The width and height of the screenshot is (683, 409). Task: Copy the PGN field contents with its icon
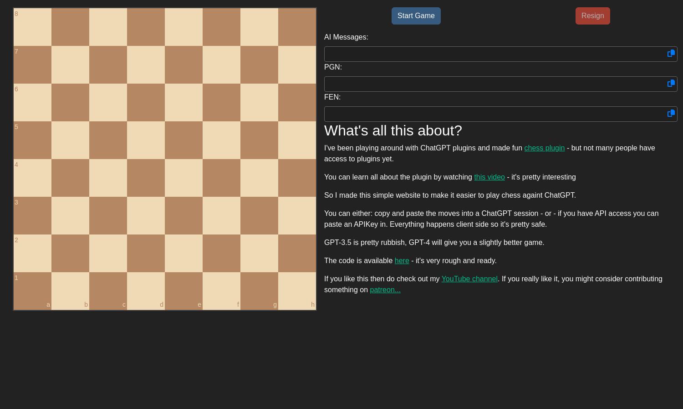click(x=671, y=84)
